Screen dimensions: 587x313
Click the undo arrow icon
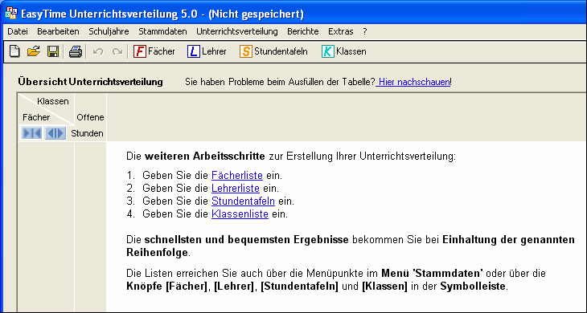[x=98, y=51]
